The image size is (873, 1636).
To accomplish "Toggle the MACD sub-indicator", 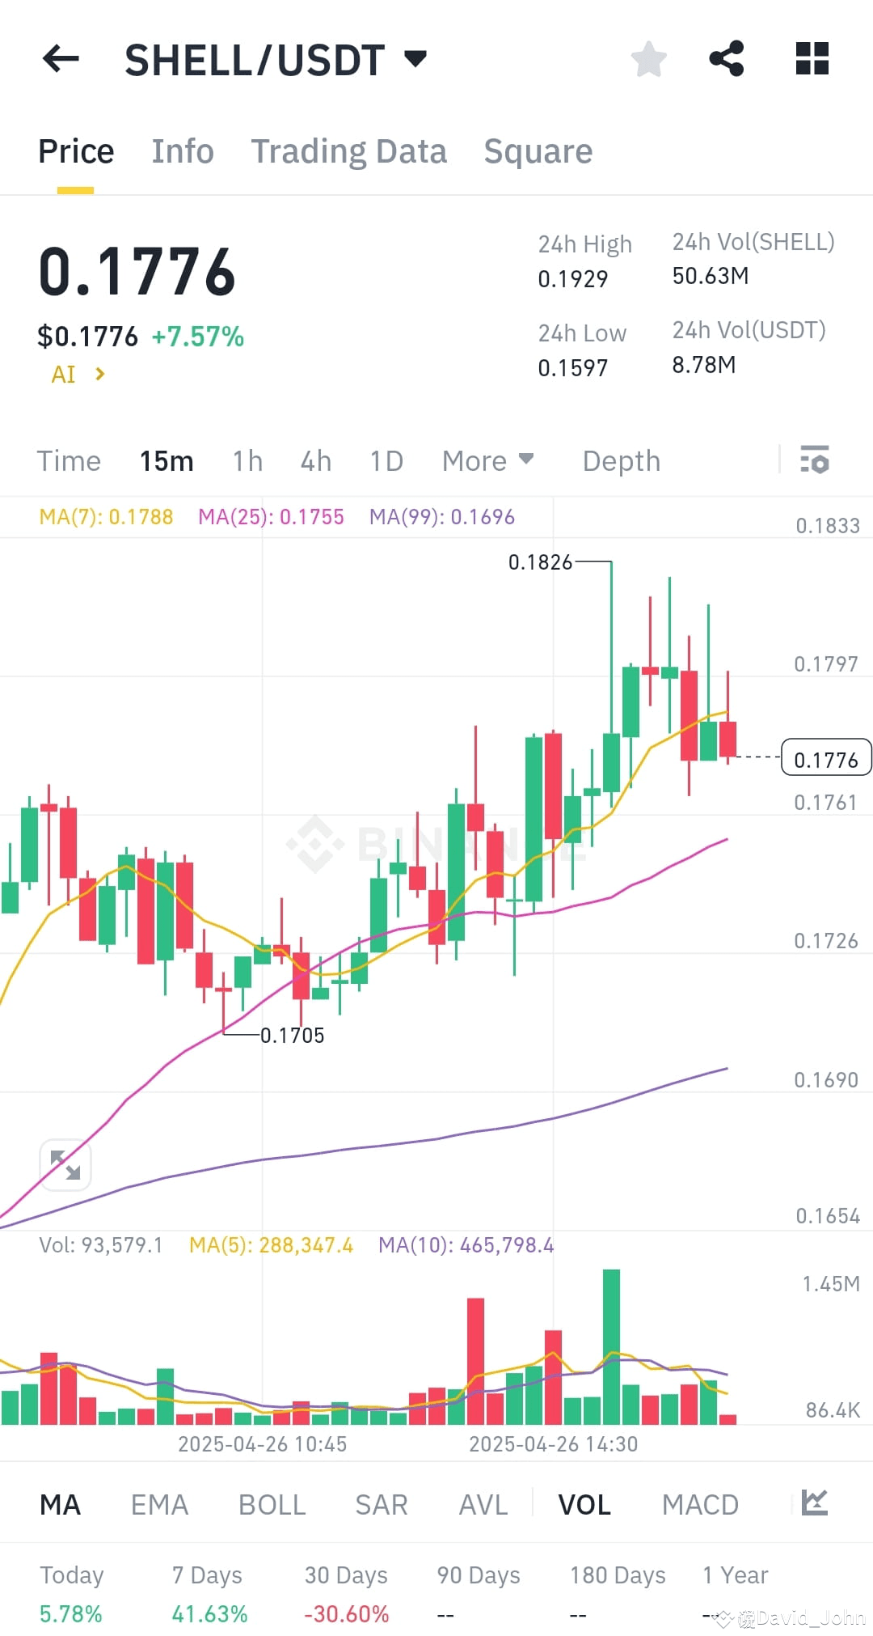I will 700,1505.
